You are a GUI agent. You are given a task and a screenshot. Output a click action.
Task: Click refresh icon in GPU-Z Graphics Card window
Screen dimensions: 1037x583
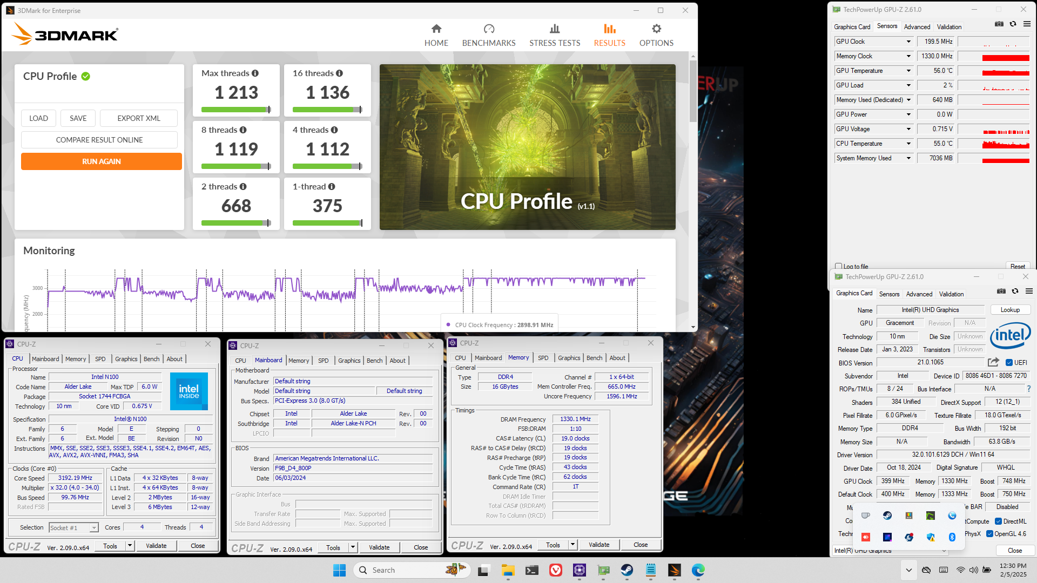pyautogui.click(x=1015, y=291)
